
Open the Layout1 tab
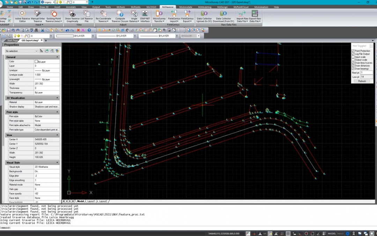[91, 201]
